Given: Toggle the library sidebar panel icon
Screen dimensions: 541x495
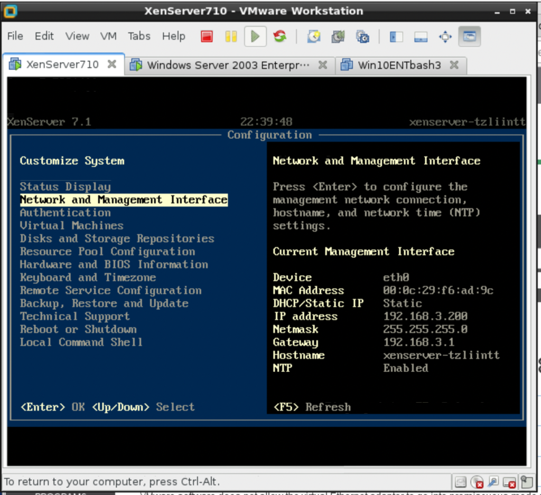Looking at the screenshot, I should pos(396,36).
